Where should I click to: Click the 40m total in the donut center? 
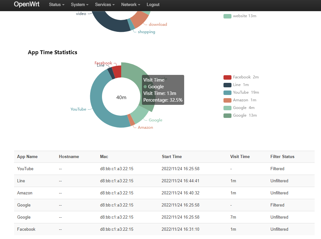(x=121, y=98)
